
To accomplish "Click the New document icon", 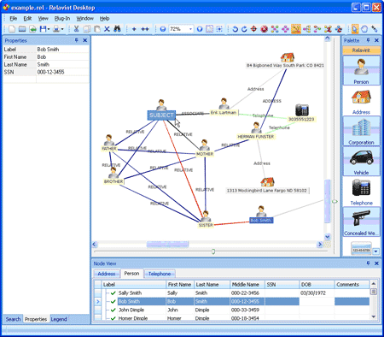I will [x=12, y=29].
